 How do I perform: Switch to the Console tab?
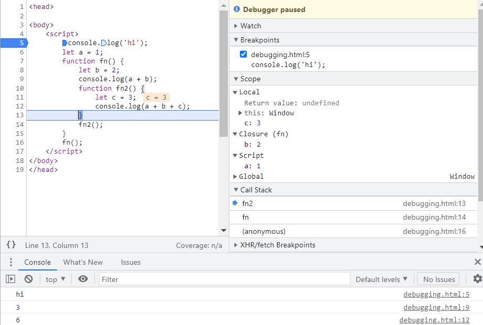click(38, 262)
